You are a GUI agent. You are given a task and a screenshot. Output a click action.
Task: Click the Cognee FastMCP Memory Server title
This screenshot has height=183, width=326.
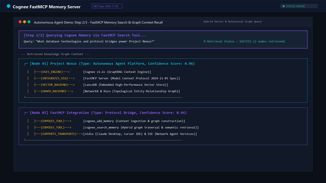(47, 7)
